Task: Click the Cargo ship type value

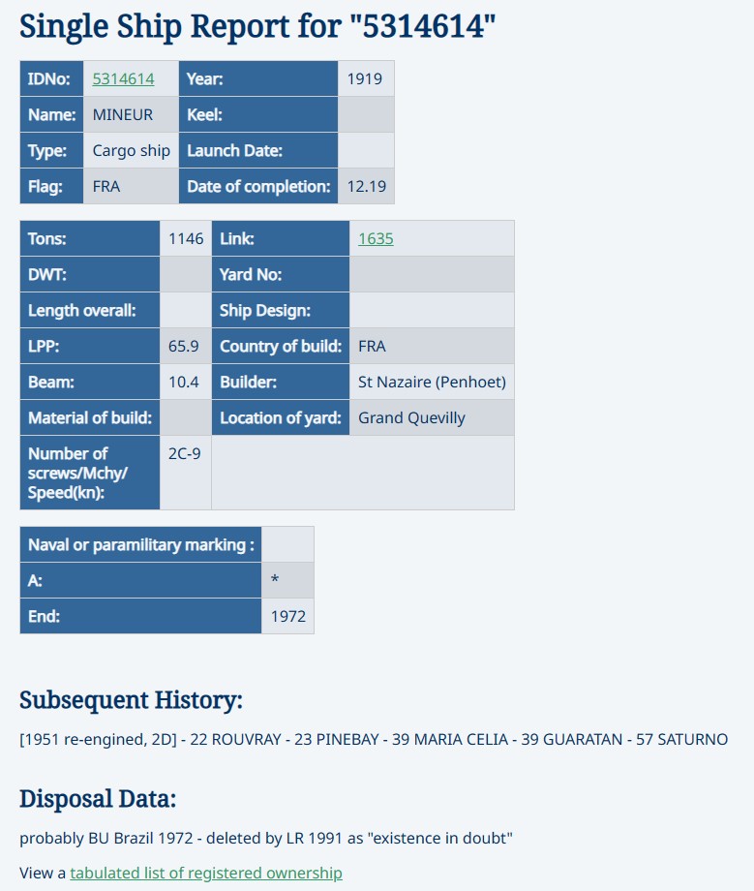Action: click(131, 150)
